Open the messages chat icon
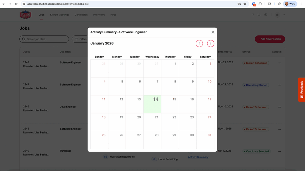This screenshot has width=305, height=171. pos(266,15)
